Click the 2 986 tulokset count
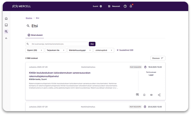 coord(32,58)
